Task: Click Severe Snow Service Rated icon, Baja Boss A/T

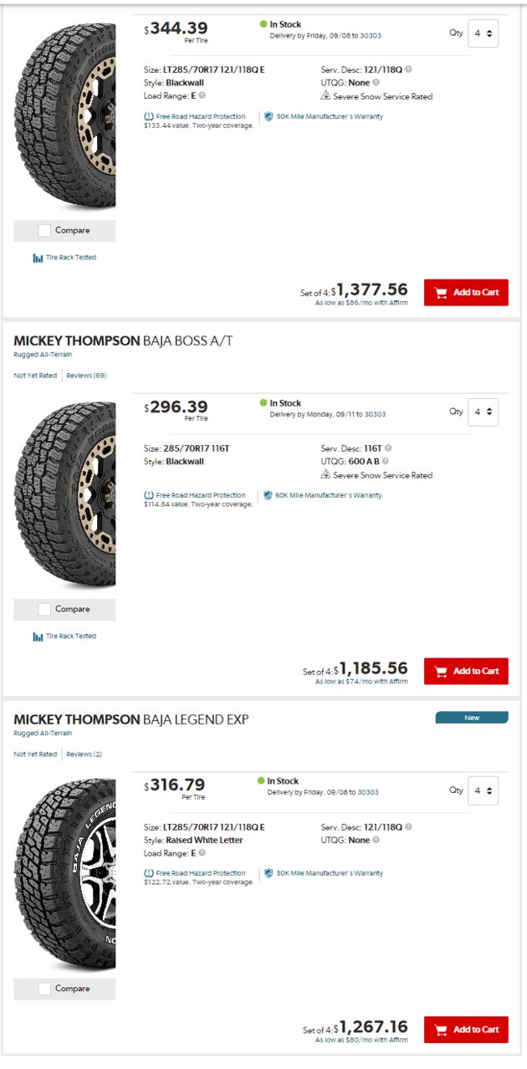Action: coord(326,474)
